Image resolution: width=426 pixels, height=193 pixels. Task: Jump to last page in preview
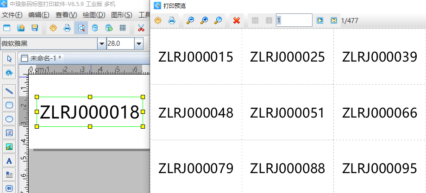333,20
